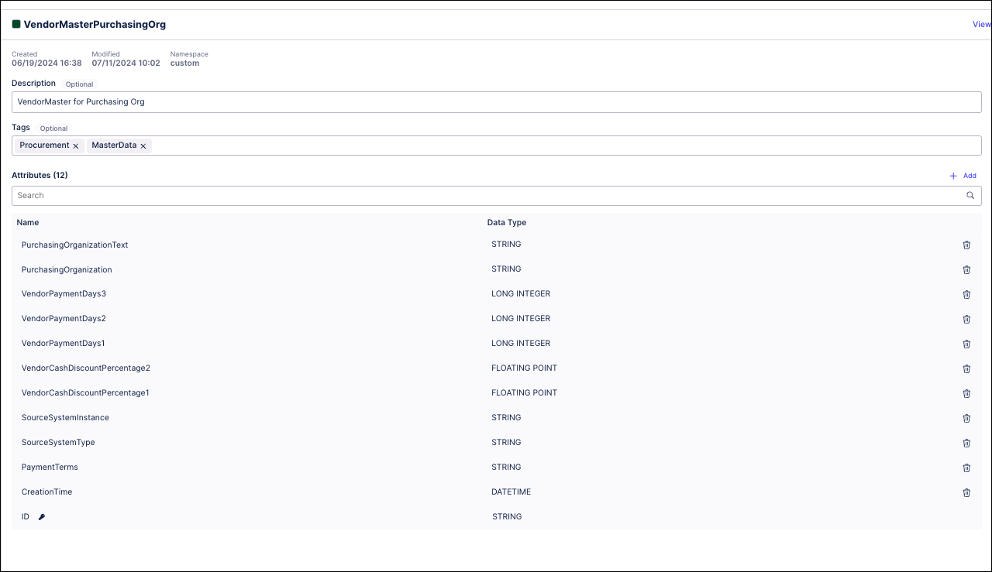Select the VendorPaymentDays1 attribute name
Viewport: 992px width, 572px height.
(x=63, y=344)
